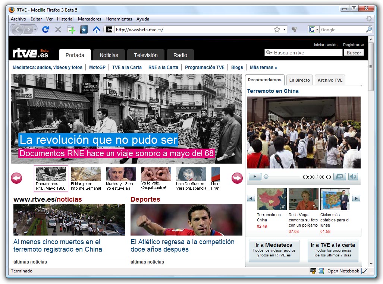Open a new tab with green plus icon
The image size is (383, 284).
point(71,30)
